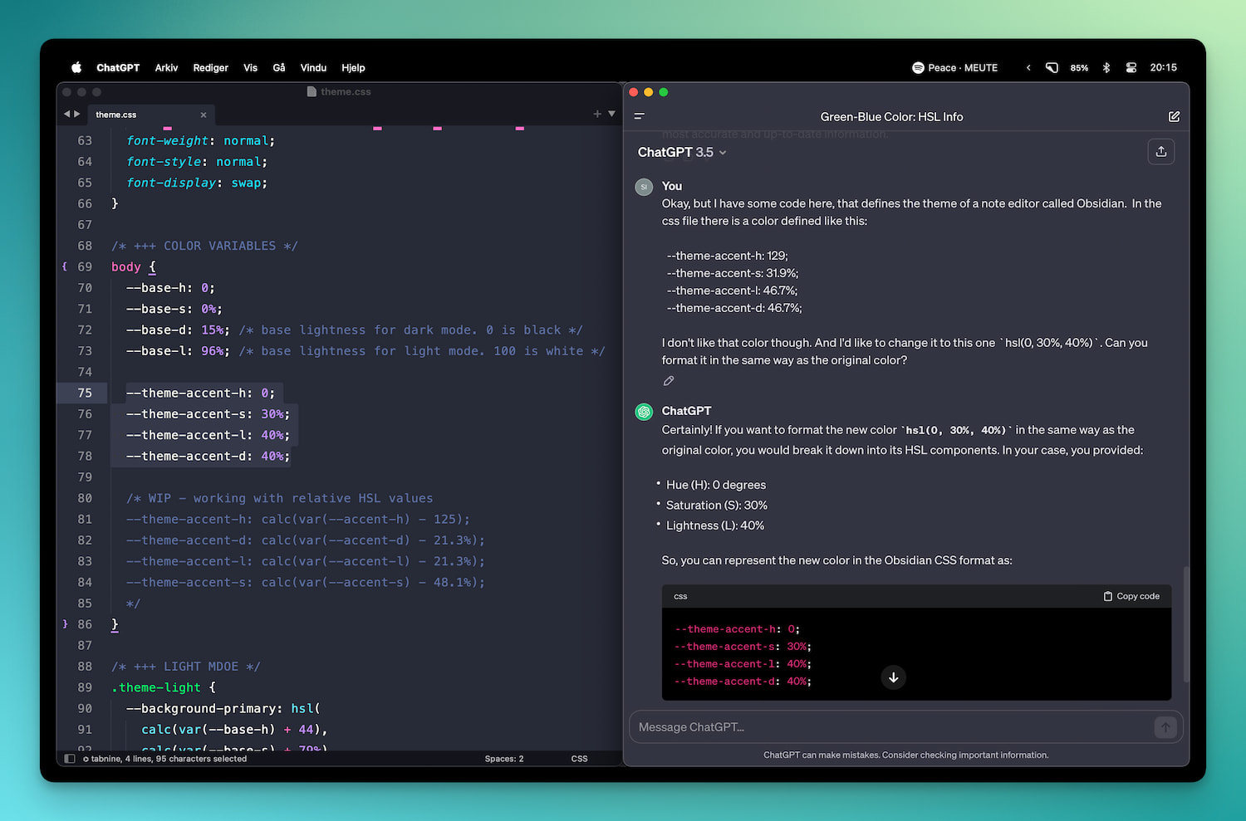
Task: Open Control Center from the menu bar
Action: pyautogui.click(x=1131, y=68)
